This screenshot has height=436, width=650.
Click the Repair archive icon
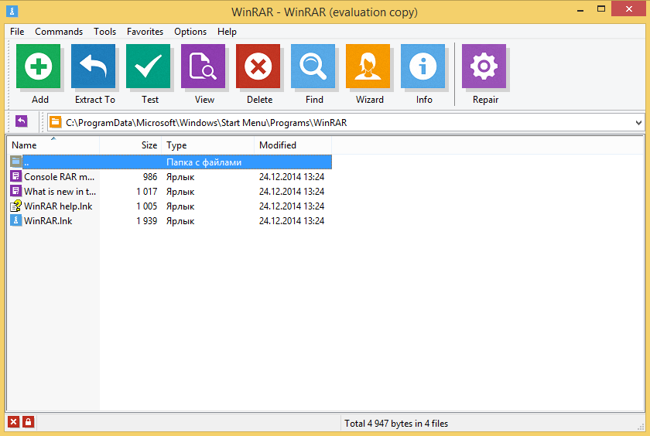[484, 66]
